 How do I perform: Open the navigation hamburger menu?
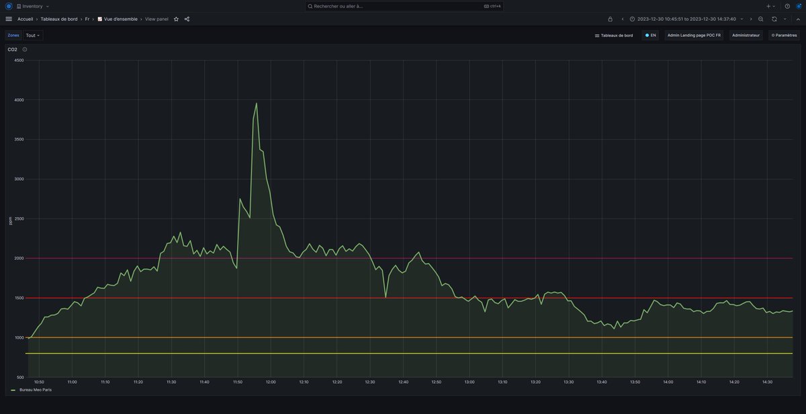[8, 19]
